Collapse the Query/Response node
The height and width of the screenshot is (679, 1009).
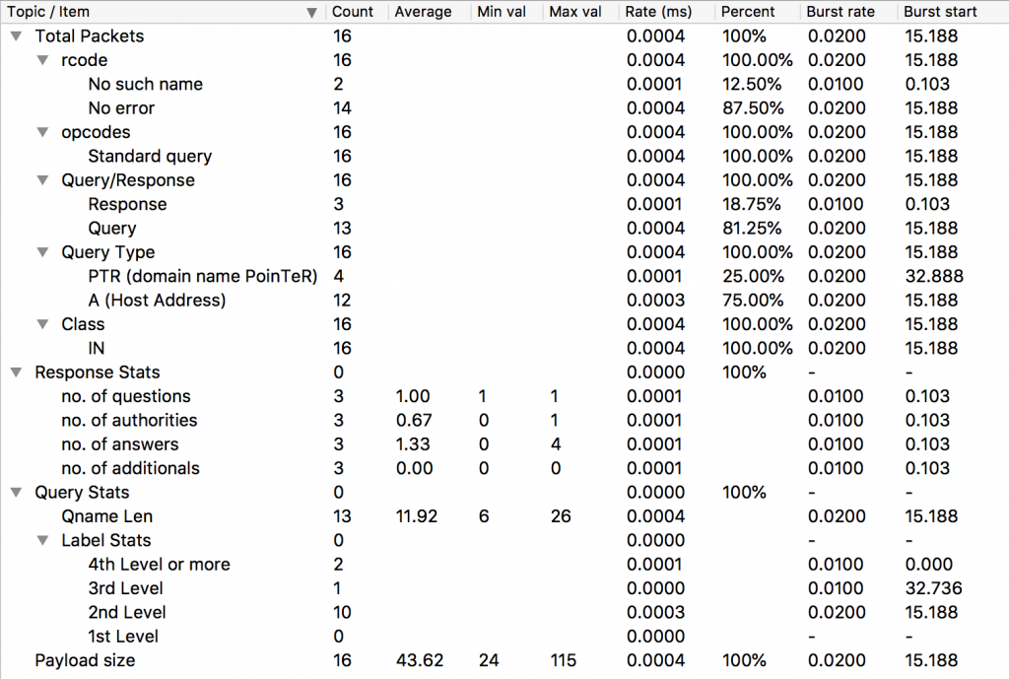tap(43, 181)
